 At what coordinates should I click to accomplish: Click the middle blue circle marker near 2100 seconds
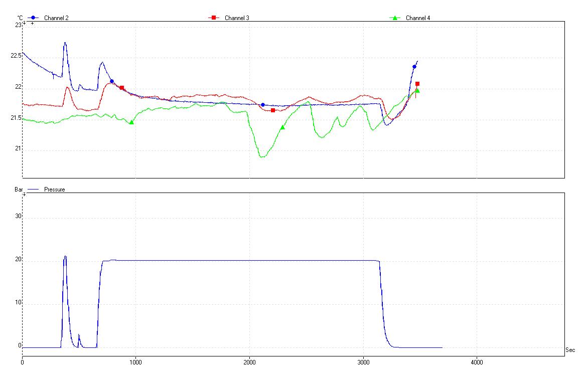pos(263,105)
